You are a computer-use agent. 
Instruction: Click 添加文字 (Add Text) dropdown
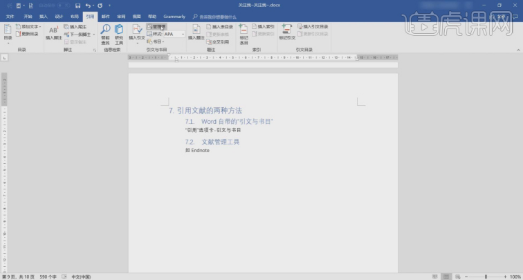28,26
